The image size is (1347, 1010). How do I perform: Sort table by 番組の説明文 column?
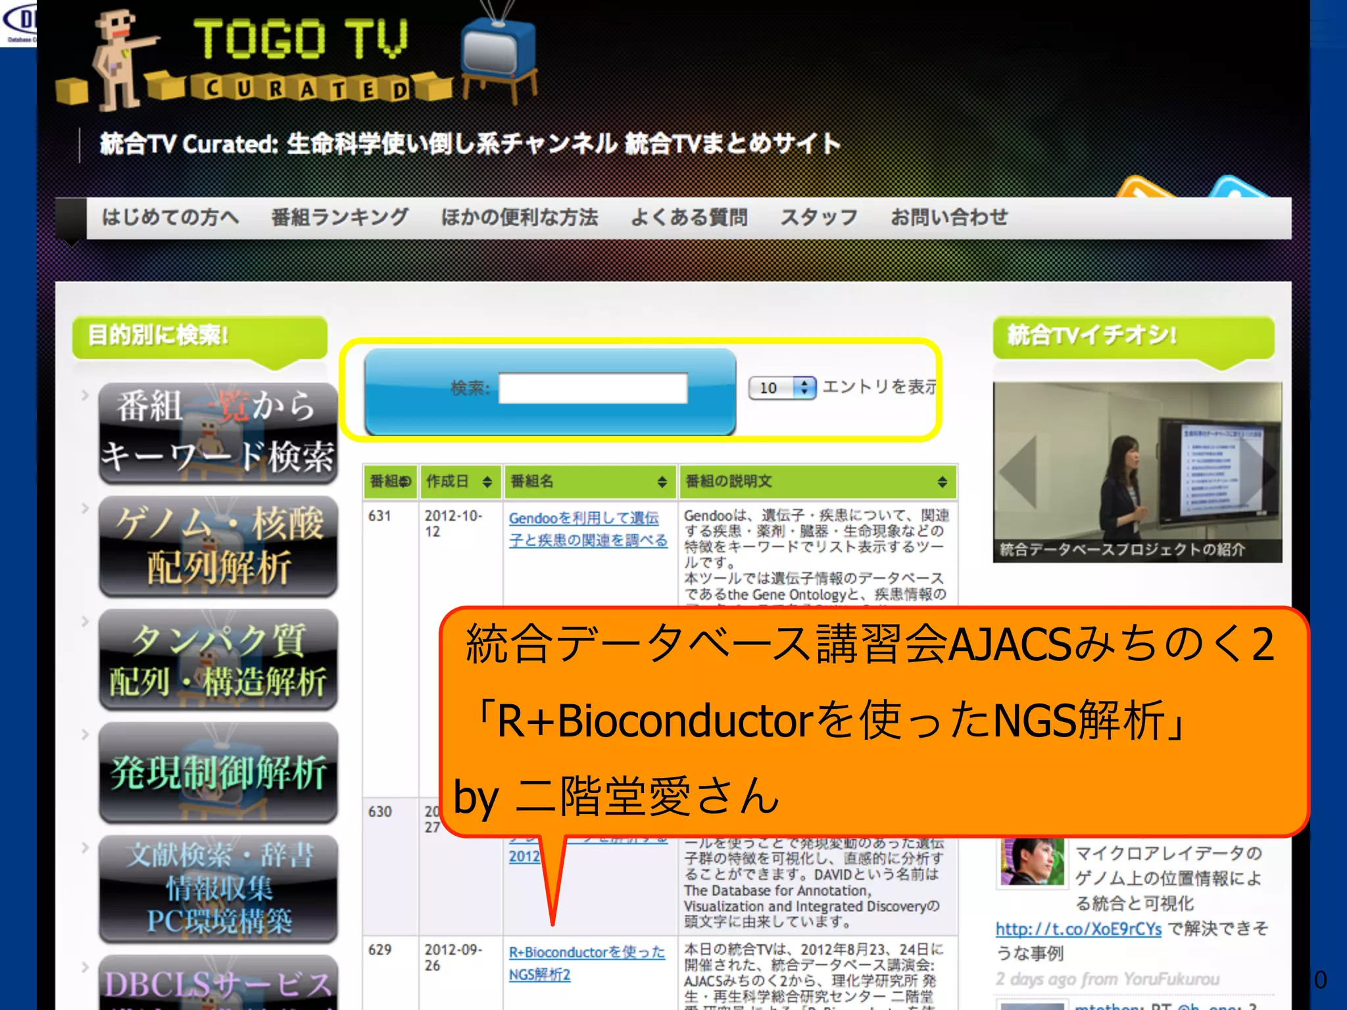coord(817,481)
